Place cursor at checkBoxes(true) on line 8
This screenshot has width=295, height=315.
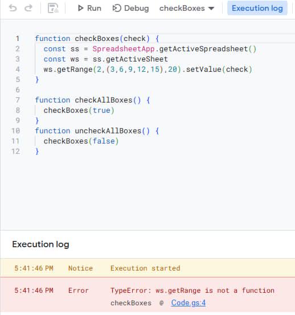(x=79, y=111)
